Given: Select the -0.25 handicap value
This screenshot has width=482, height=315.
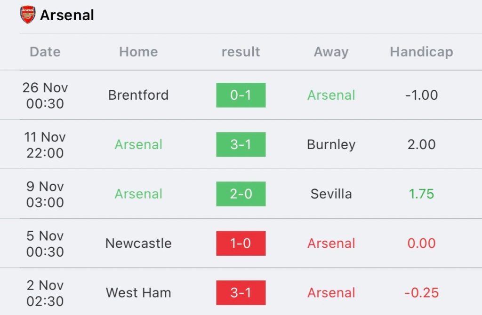Looking at the screenshot, I should pos(421,293).
